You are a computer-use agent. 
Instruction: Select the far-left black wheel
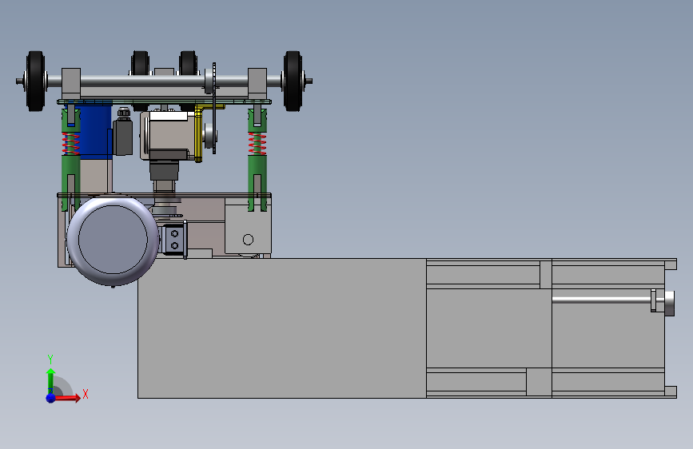(x=35, y=81)
